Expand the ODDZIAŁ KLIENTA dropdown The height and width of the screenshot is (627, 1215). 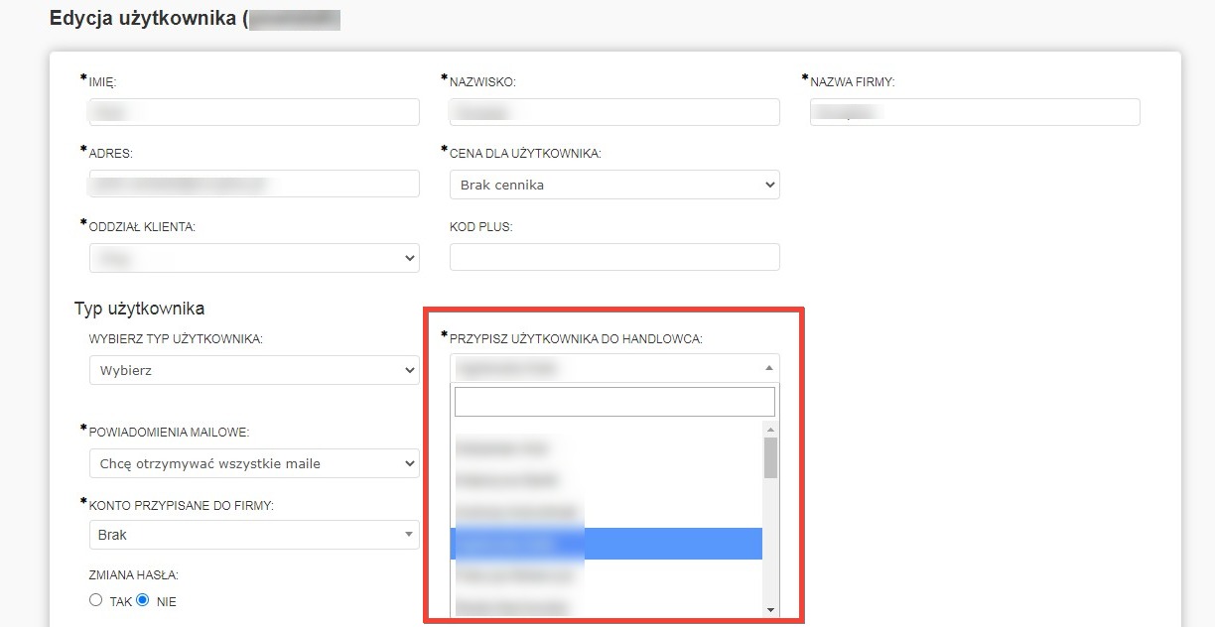[254, 257]
